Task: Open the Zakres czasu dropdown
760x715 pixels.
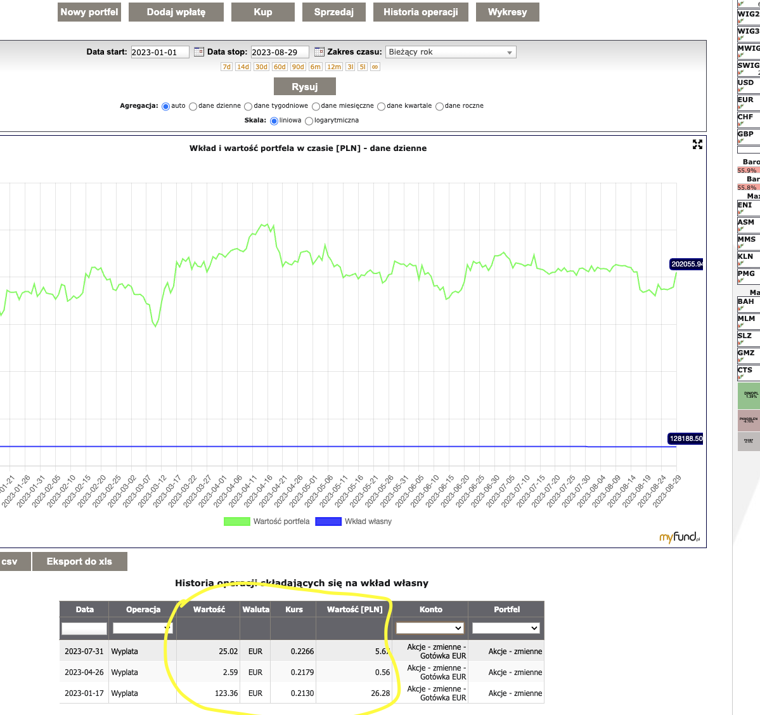Action: (x=451, y=52)
